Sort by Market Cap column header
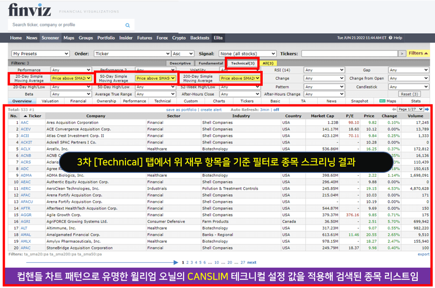435x288 pixels. [x=323, y=116]
